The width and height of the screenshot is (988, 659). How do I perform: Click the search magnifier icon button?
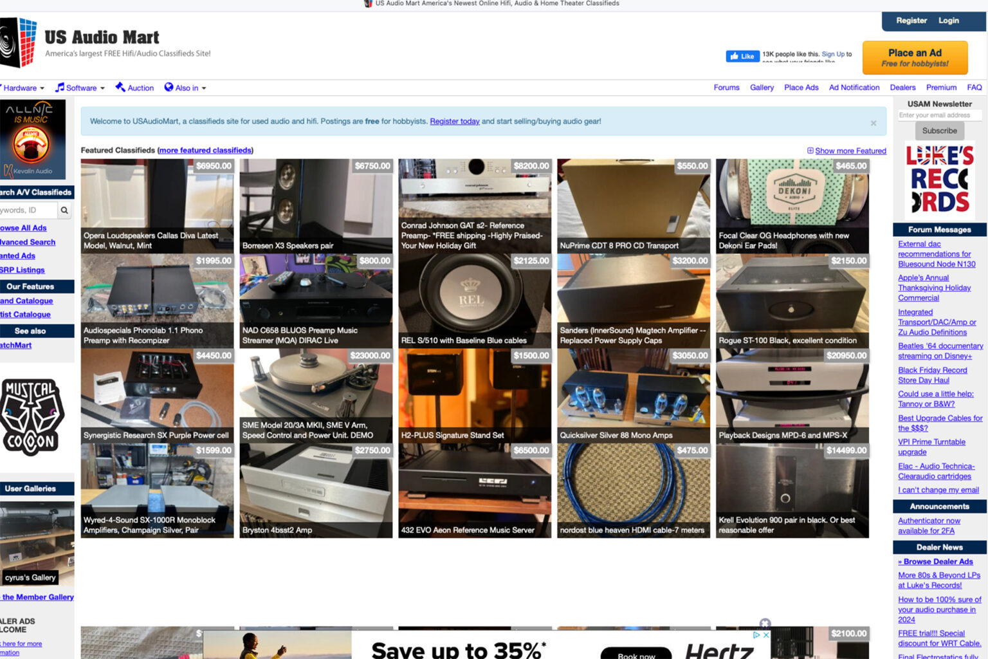64,210
